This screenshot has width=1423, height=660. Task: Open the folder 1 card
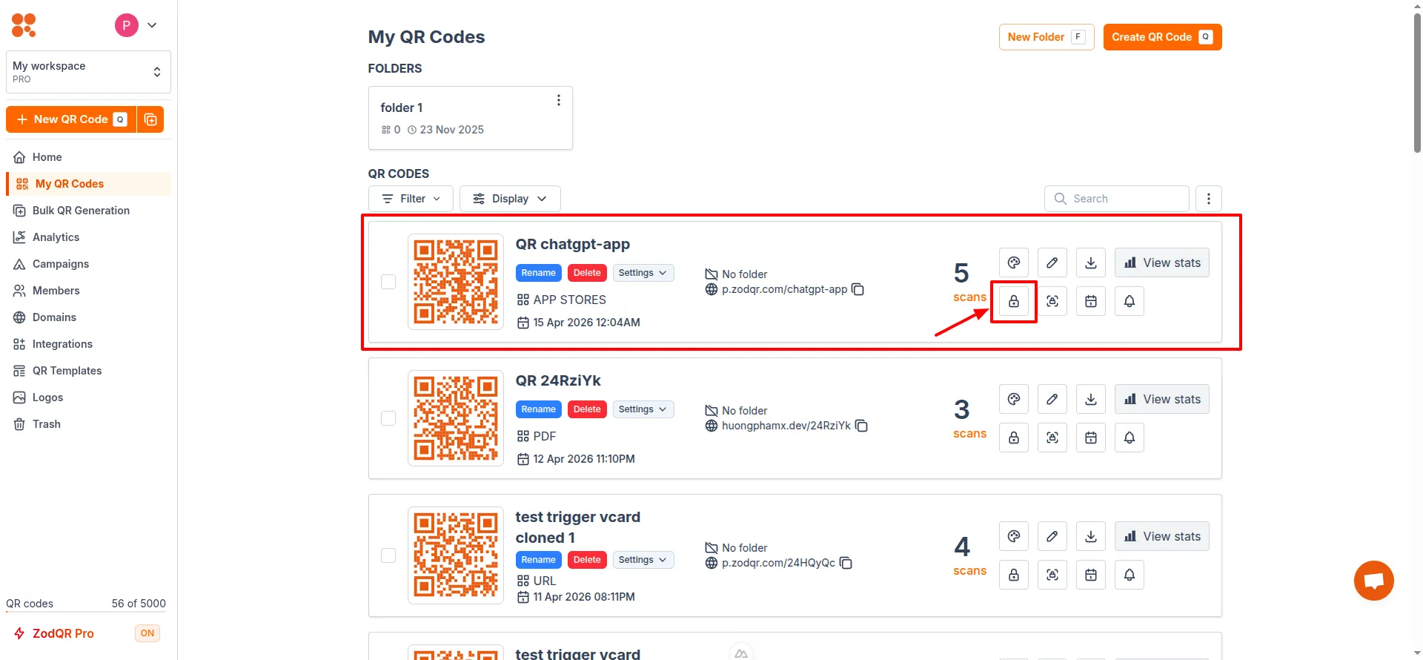(470, 118)
